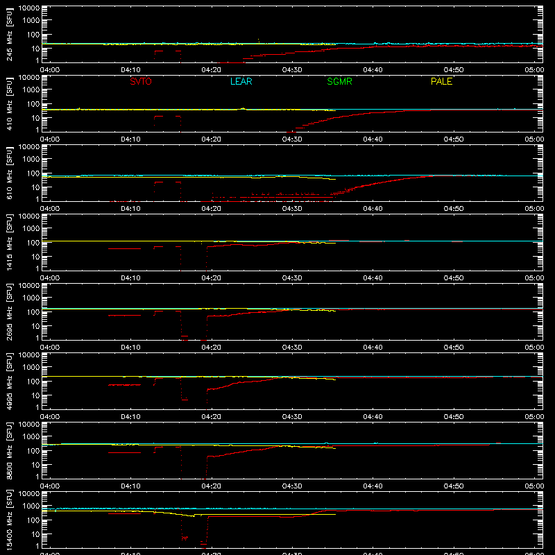Click the 10000 y-axis value on 245 MHz plot
The width and height of the screenshot is (555, 555).
pos(29,8)
